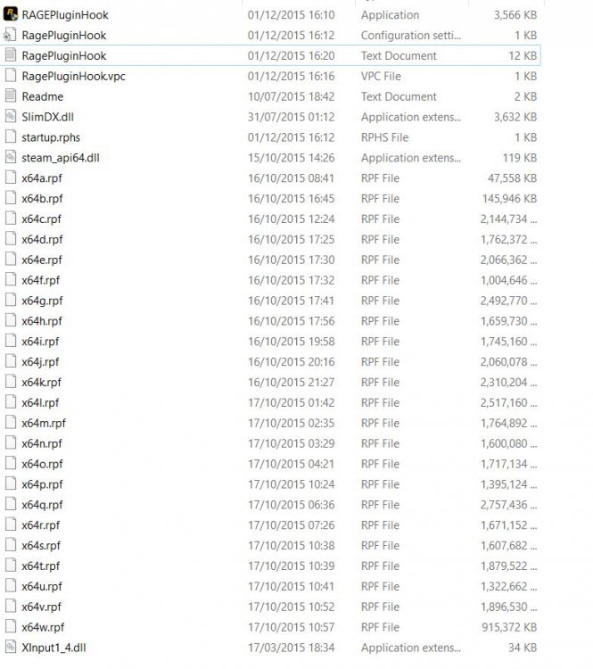593x669 pixels.
Task: Click the size value 47,558 KB
Action: tap(513, 178)
